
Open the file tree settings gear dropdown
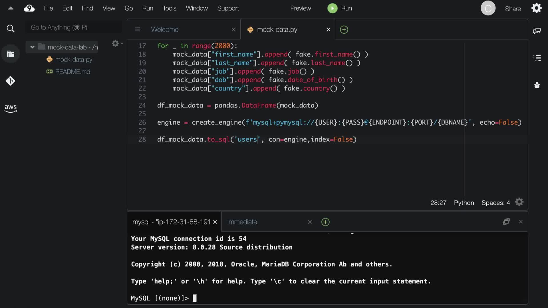(117, 43)
